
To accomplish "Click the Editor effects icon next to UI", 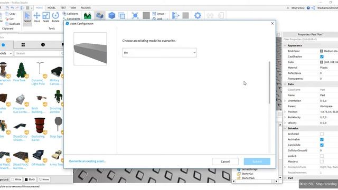I will click(135, 16).
